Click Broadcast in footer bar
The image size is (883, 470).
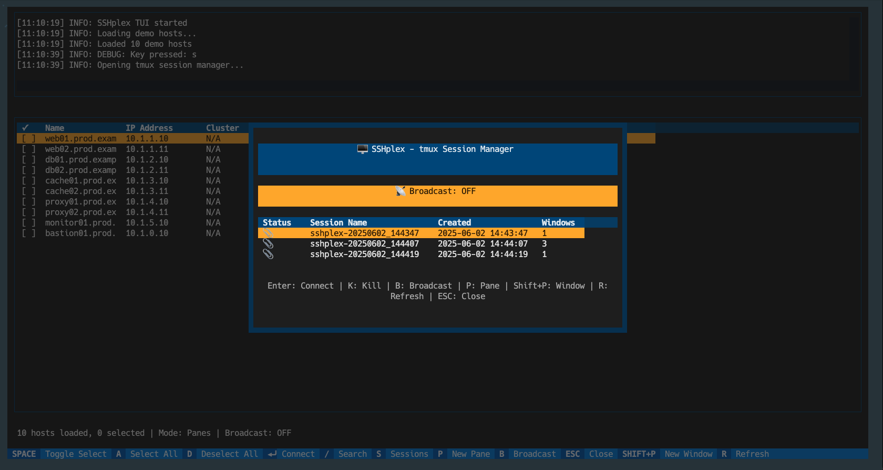tap(535, 454)
